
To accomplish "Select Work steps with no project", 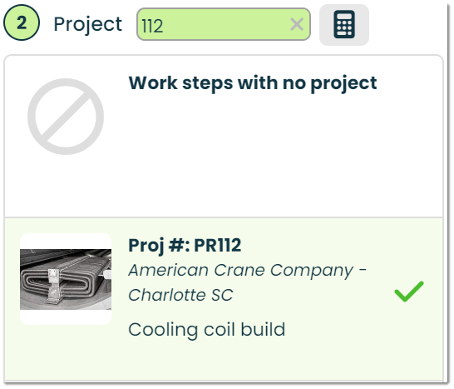I will [x=253, y=83].
